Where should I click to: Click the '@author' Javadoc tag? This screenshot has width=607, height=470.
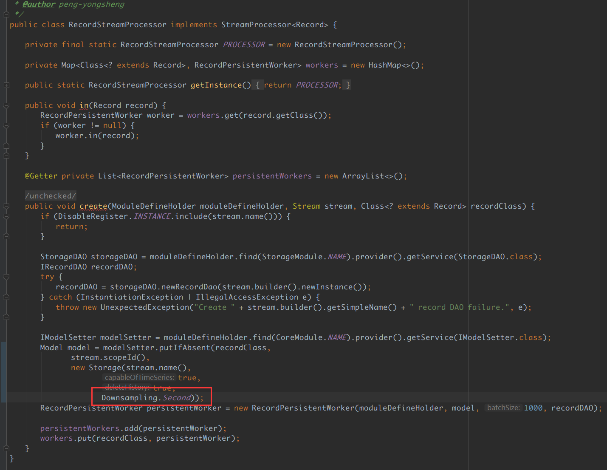pos(39,4)
